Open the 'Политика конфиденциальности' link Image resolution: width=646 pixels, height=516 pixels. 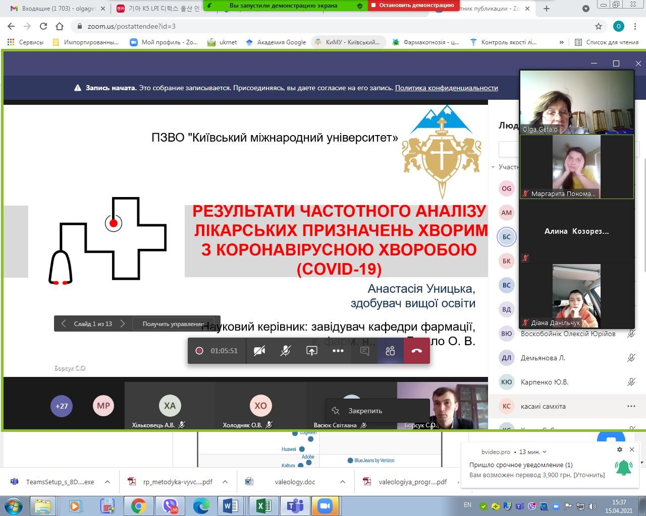[x=447, y=88]
